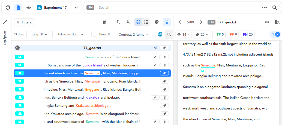This screenshot has width=282, height=125.
Task: Switch to the compact list view icon
Action: [x=146, y=22]
